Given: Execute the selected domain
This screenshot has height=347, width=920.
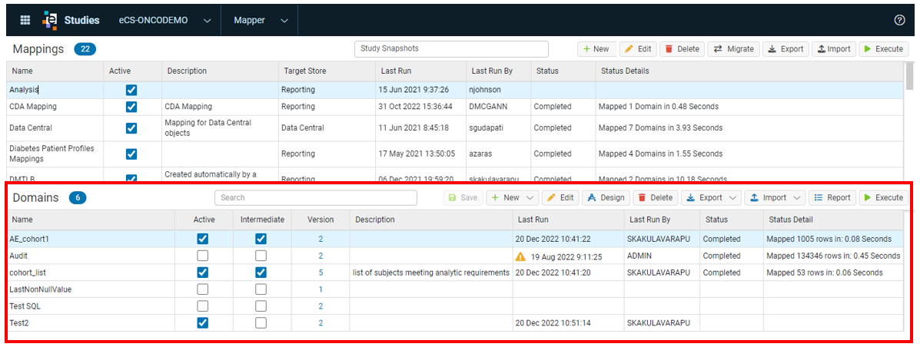Looking at the screenshot, I should (x=884, y=197).
